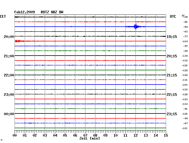This screenshot has height=143, width=189.
Task: Select the DC offset value -77
Action: click(185, 36)
